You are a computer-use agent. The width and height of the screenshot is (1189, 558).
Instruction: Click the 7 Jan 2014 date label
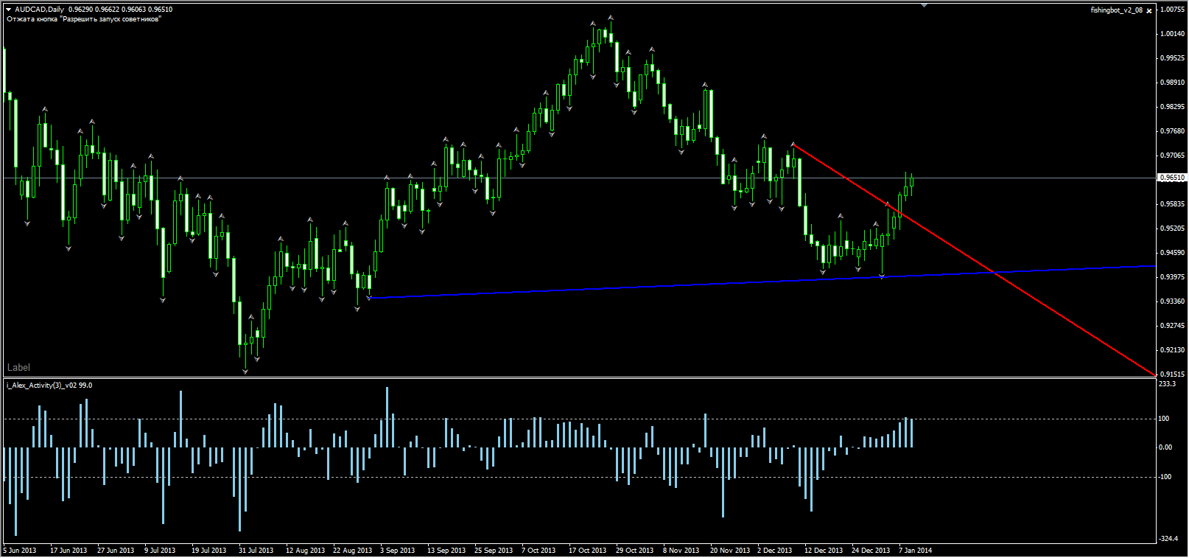tap(915, 551)
